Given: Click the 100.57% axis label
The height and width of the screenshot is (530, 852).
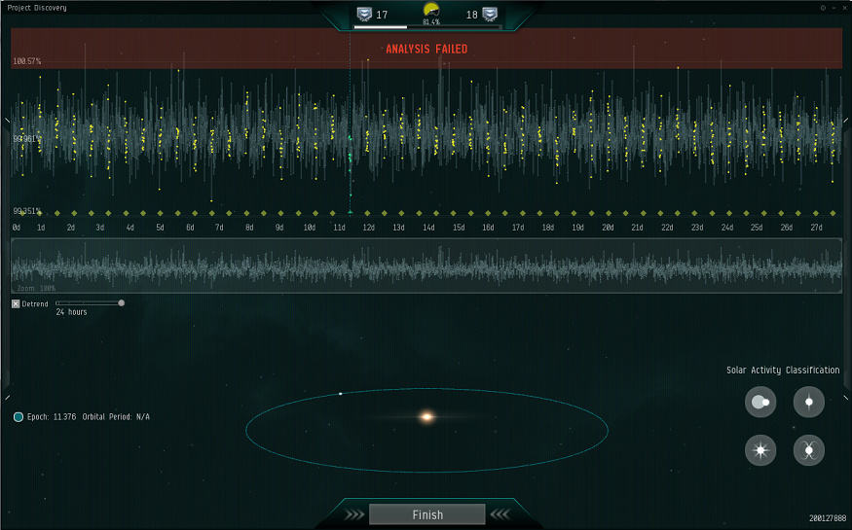Looking at the screenshot, I should coord(26,61).
